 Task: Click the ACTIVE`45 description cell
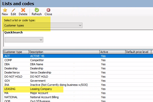37,56
